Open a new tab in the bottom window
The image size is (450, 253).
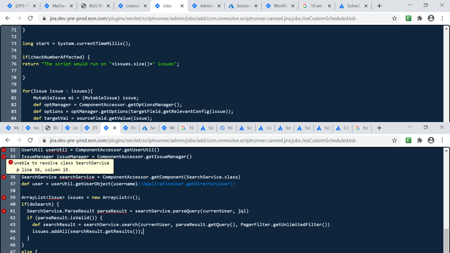(x=379, y=128)
